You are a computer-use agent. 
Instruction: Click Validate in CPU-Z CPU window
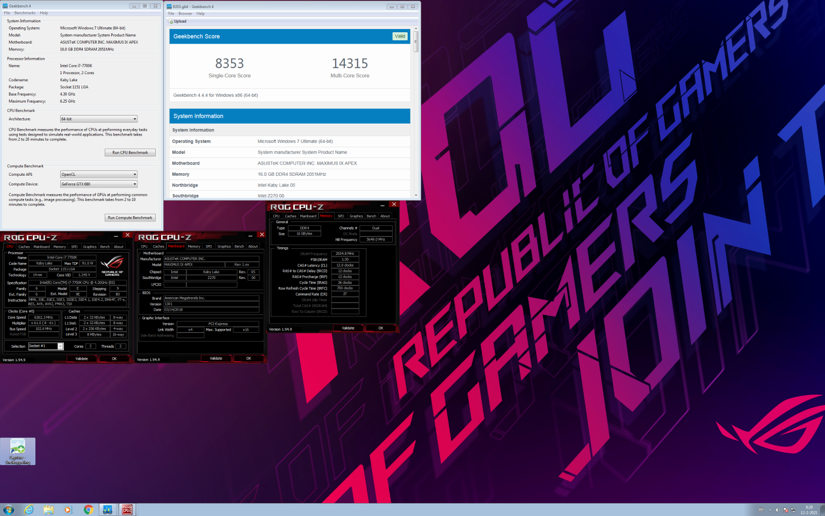click(82, 359)
